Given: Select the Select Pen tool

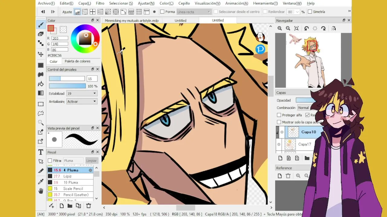Looking at the screenshot, I should 41,132.
